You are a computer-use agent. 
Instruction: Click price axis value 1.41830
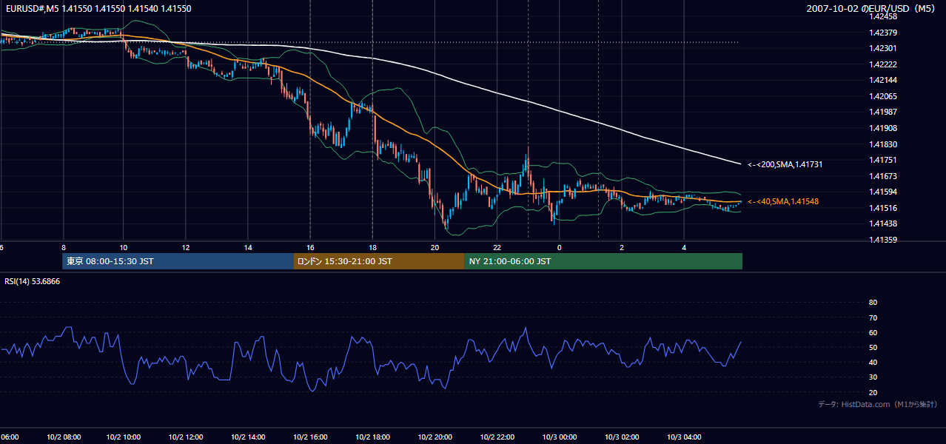(882, 144)
